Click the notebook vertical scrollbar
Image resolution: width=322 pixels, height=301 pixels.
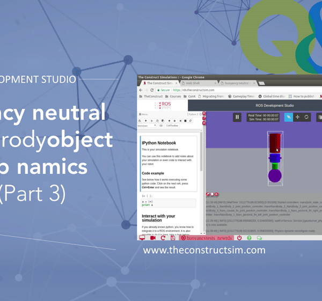(201, 151)
